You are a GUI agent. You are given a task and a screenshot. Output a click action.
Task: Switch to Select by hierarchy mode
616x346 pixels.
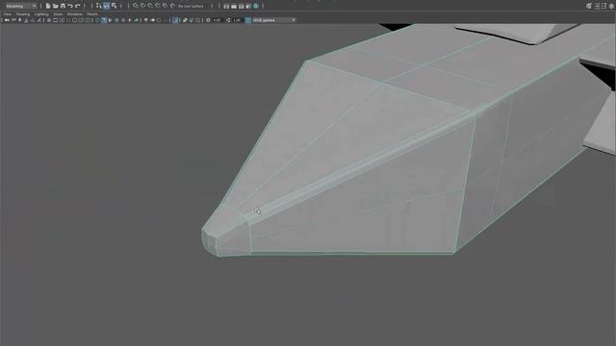[98, 6]
